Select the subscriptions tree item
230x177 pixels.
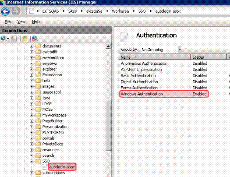coord(53,173)
